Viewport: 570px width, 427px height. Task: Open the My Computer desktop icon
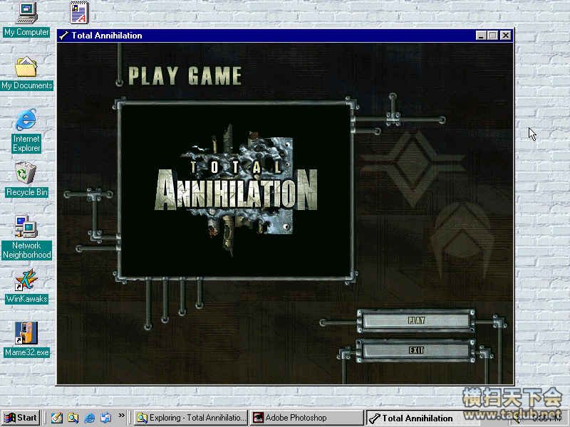pos(26,13)
